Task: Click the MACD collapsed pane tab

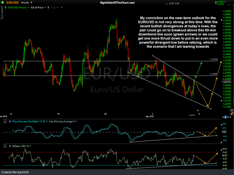Action: click(1, 13)
